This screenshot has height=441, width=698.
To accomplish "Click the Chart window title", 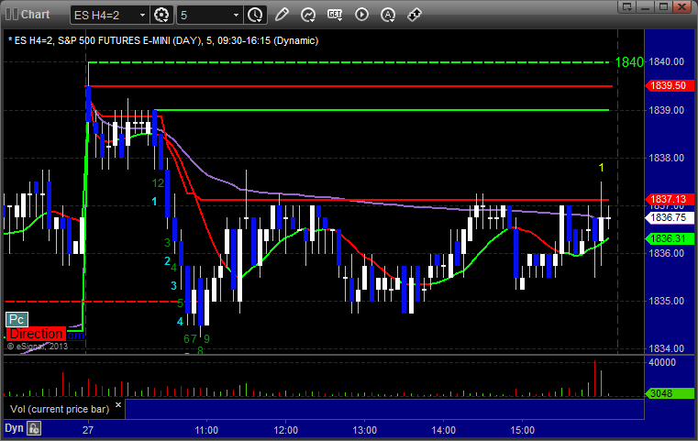I will click(x=36, y=15).
